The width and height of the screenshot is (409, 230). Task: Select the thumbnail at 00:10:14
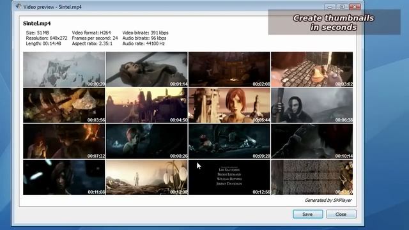(312, 141)
